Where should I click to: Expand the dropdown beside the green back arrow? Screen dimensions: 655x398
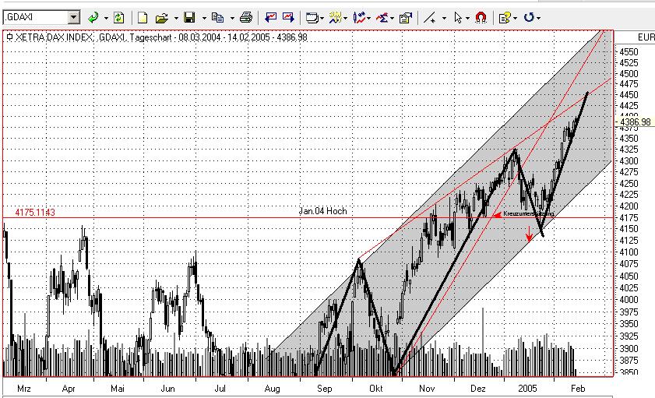106,18
